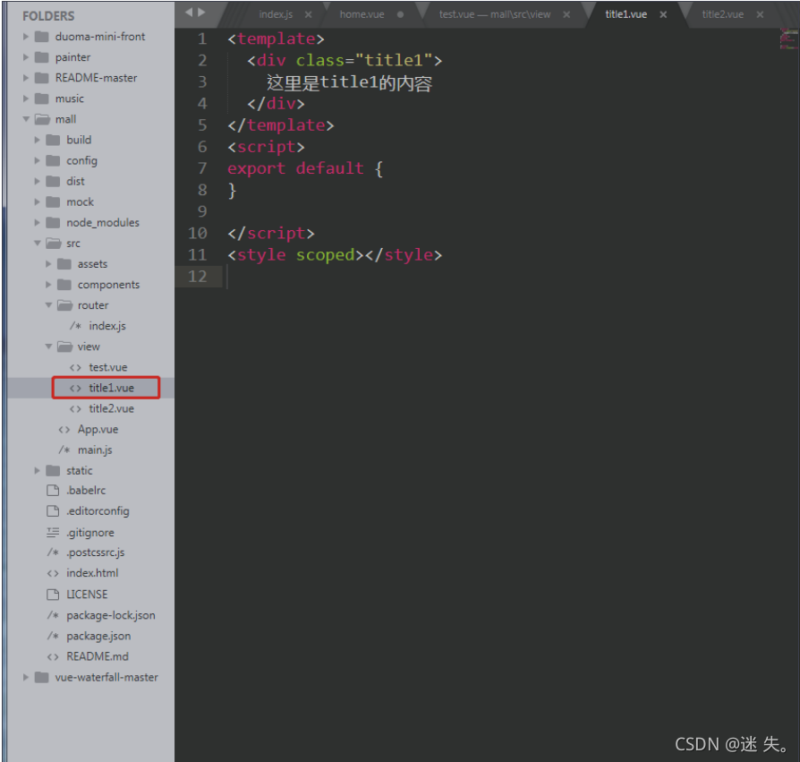The width and height of the screenshot is (800, 762).
Task: Click the package-lock.json file icon
Action: 53,615
